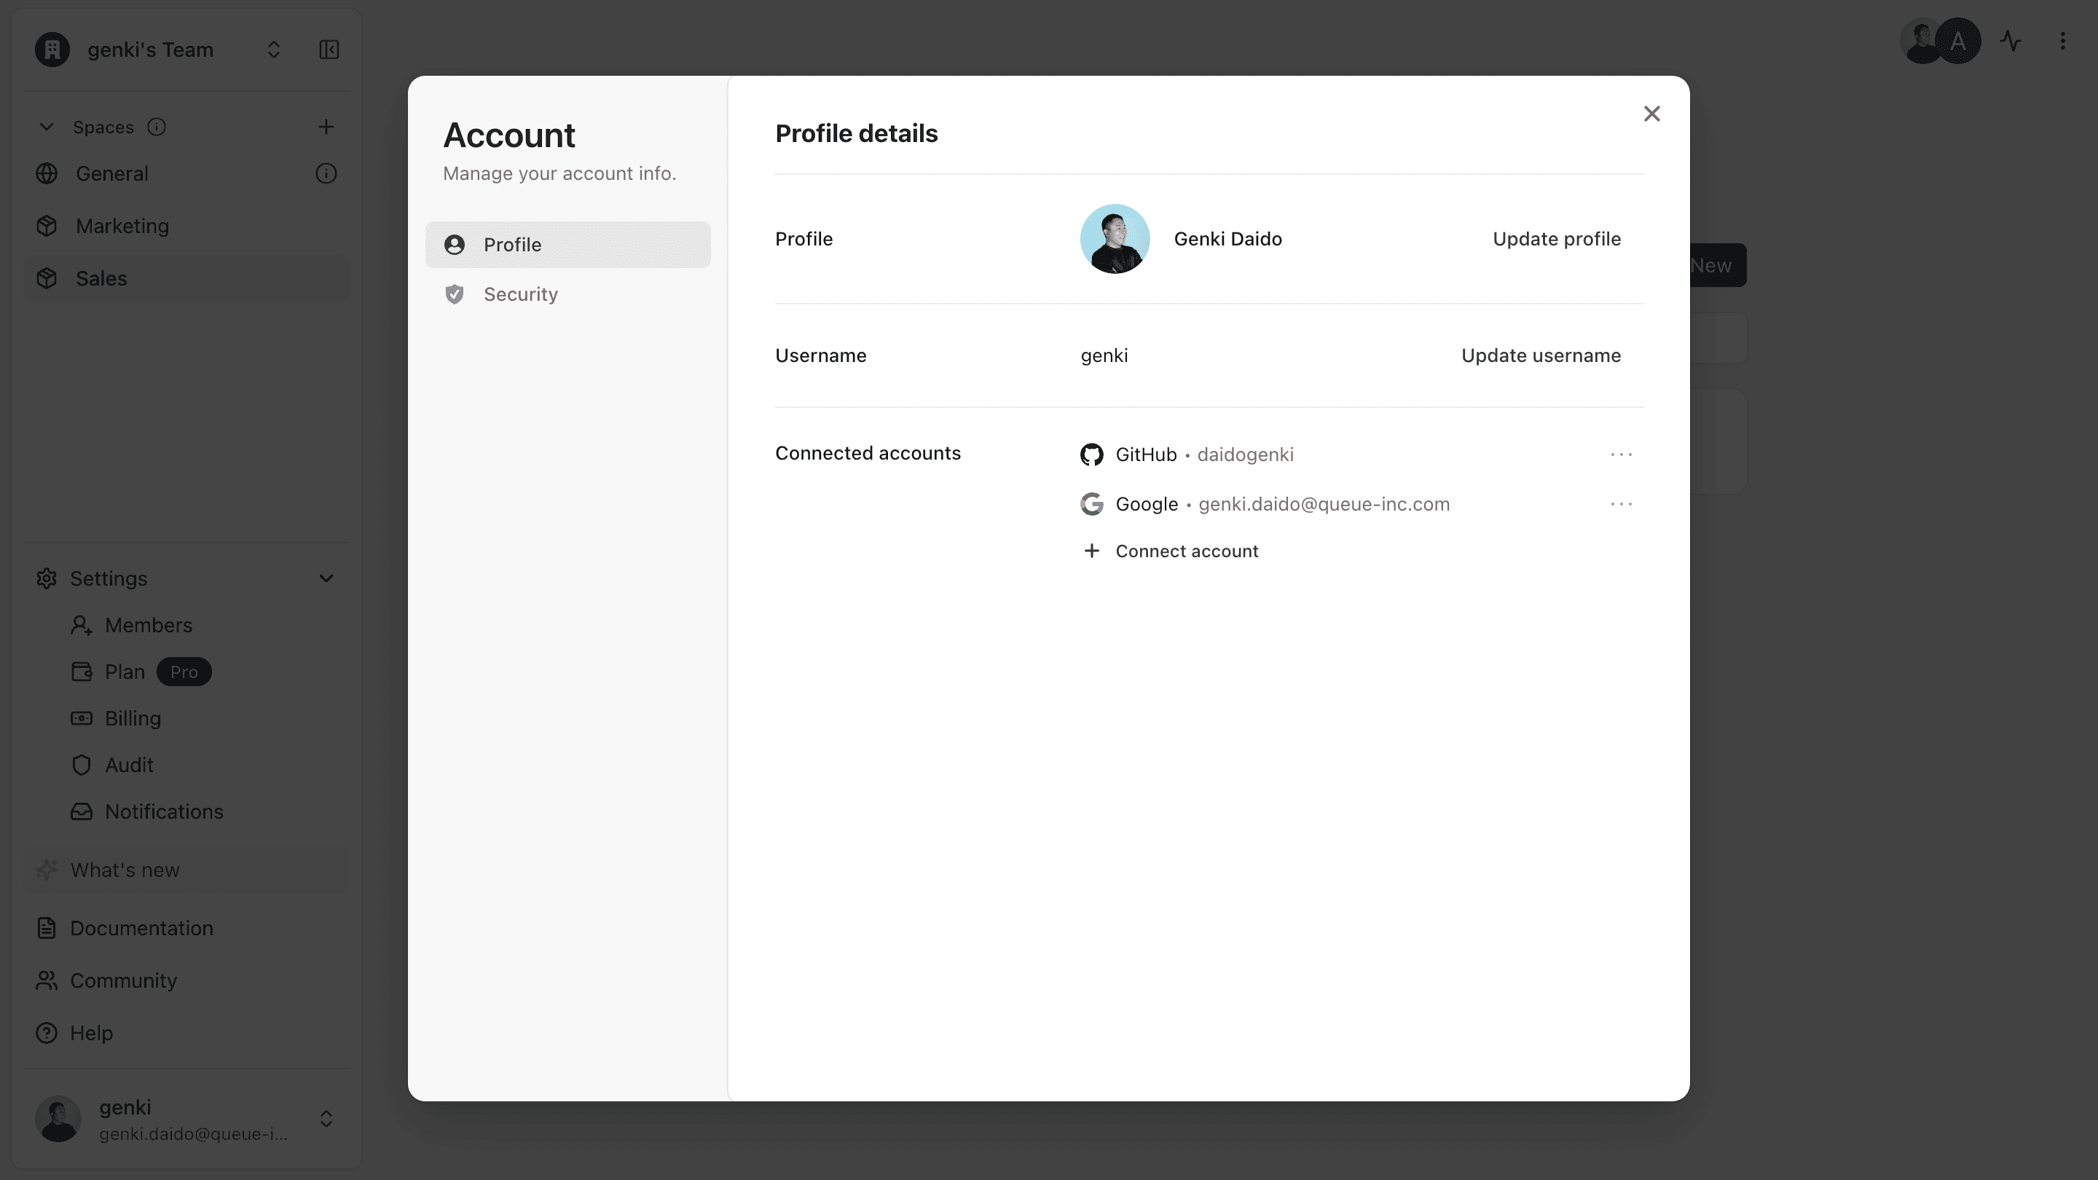Open the Marketing space
Image resolution: width=2098 pixels, height=1180 pixels.
pos(186,226)
